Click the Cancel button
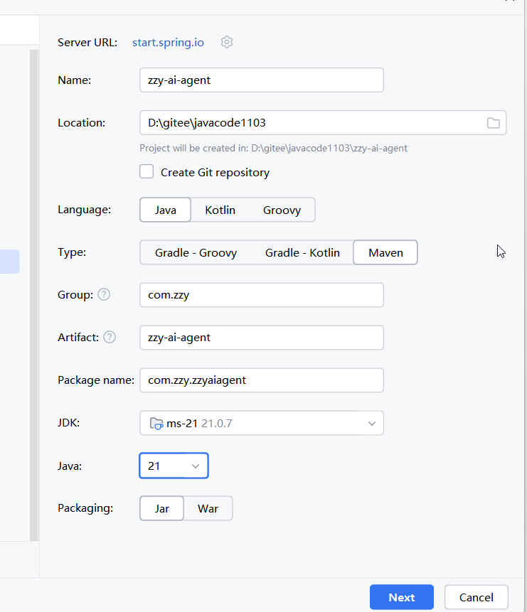Screen dimensions: 527x612 [477, 597]
